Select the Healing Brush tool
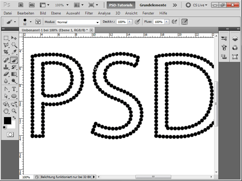Viewport: 242px width, 181px height. click(6, 60)
